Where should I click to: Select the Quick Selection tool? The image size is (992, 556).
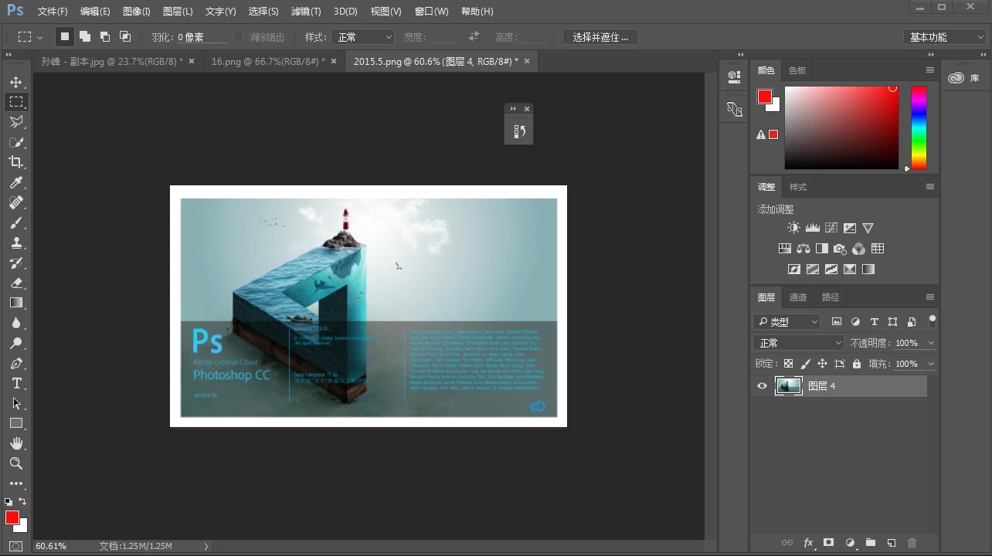[x=16, y=142]
